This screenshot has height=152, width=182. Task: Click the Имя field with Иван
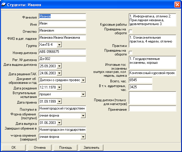pos(62,23)
